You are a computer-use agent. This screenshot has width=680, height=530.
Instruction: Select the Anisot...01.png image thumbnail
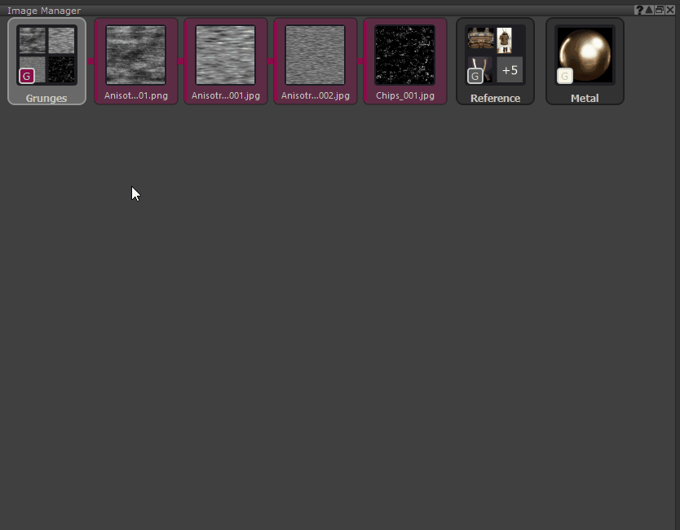[x=136, y=55]
